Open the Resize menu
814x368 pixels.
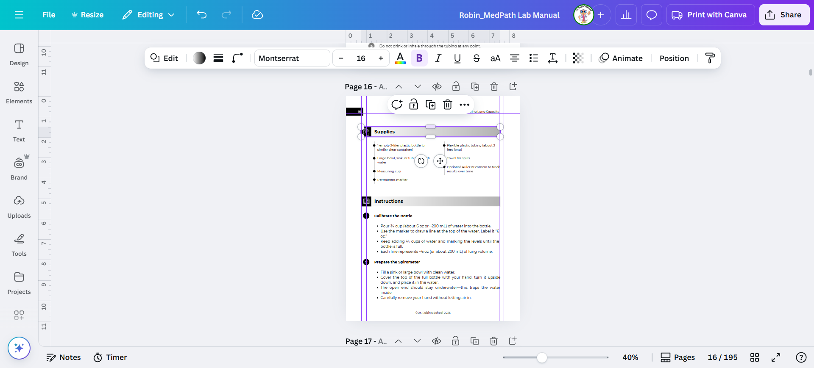coord(87,15)
